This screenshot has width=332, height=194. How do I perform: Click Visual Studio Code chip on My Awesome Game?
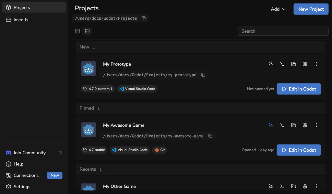[130, 150]
